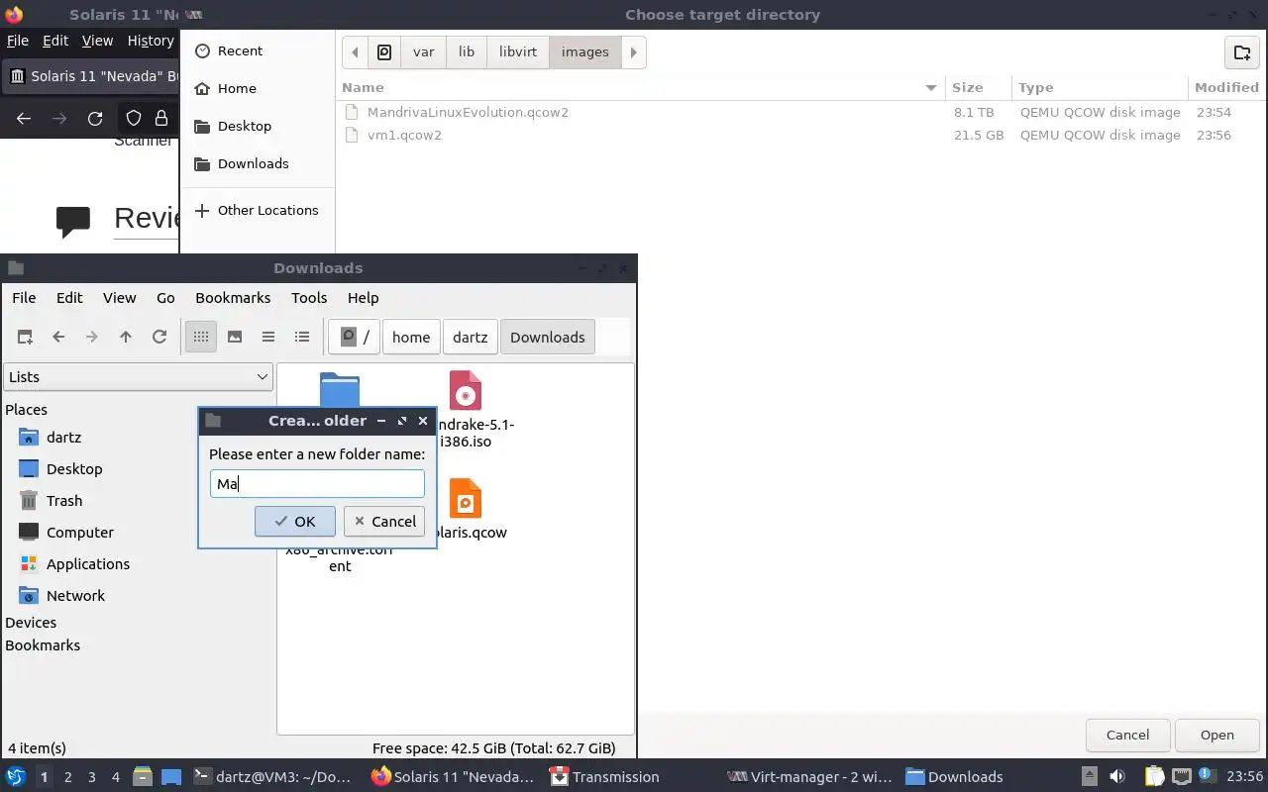
Task: Go up to parent folder in file manager
Action: 126,337
